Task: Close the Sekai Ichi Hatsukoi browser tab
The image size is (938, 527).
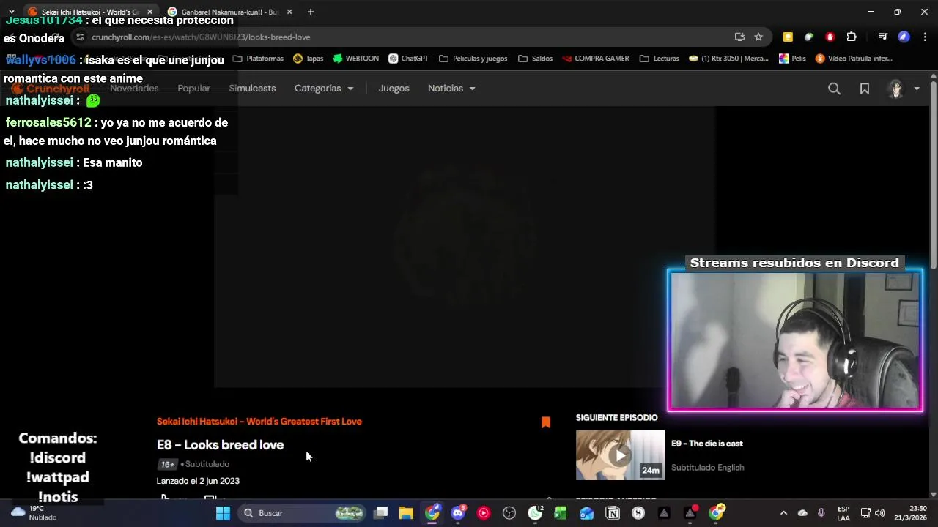Action: click(x=150, y=12)
